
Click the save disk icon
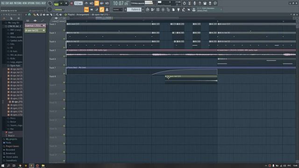[x=205, y=3]
